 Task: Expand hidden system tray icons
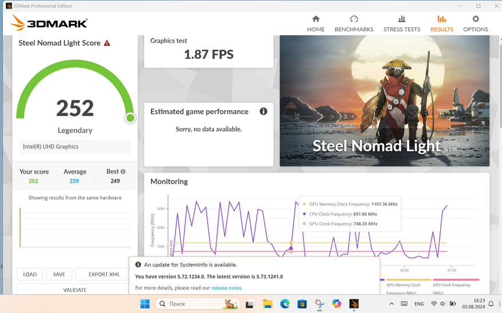click(391, 304)
